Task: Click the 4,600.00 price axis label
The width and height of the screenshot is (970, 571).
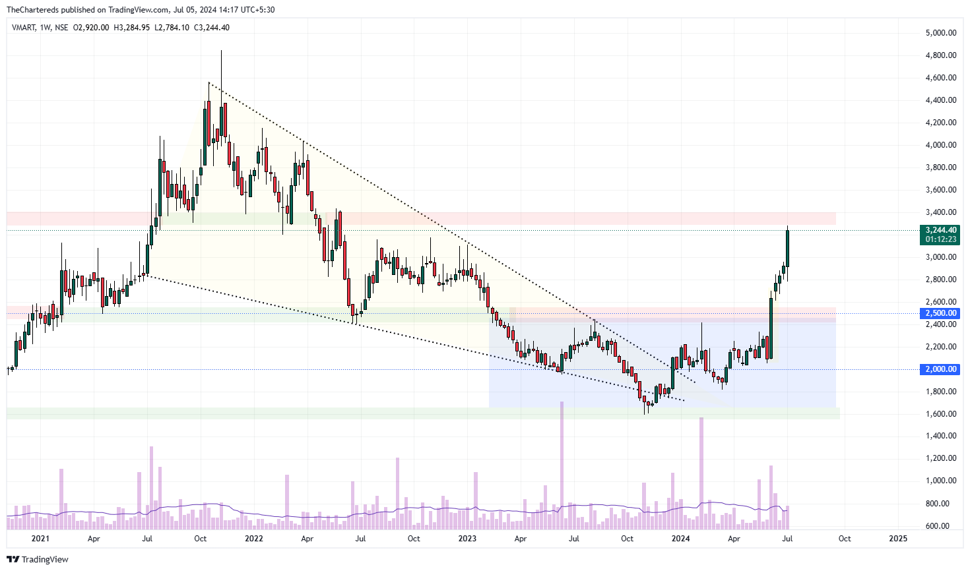Action: [x=941, y=78]
